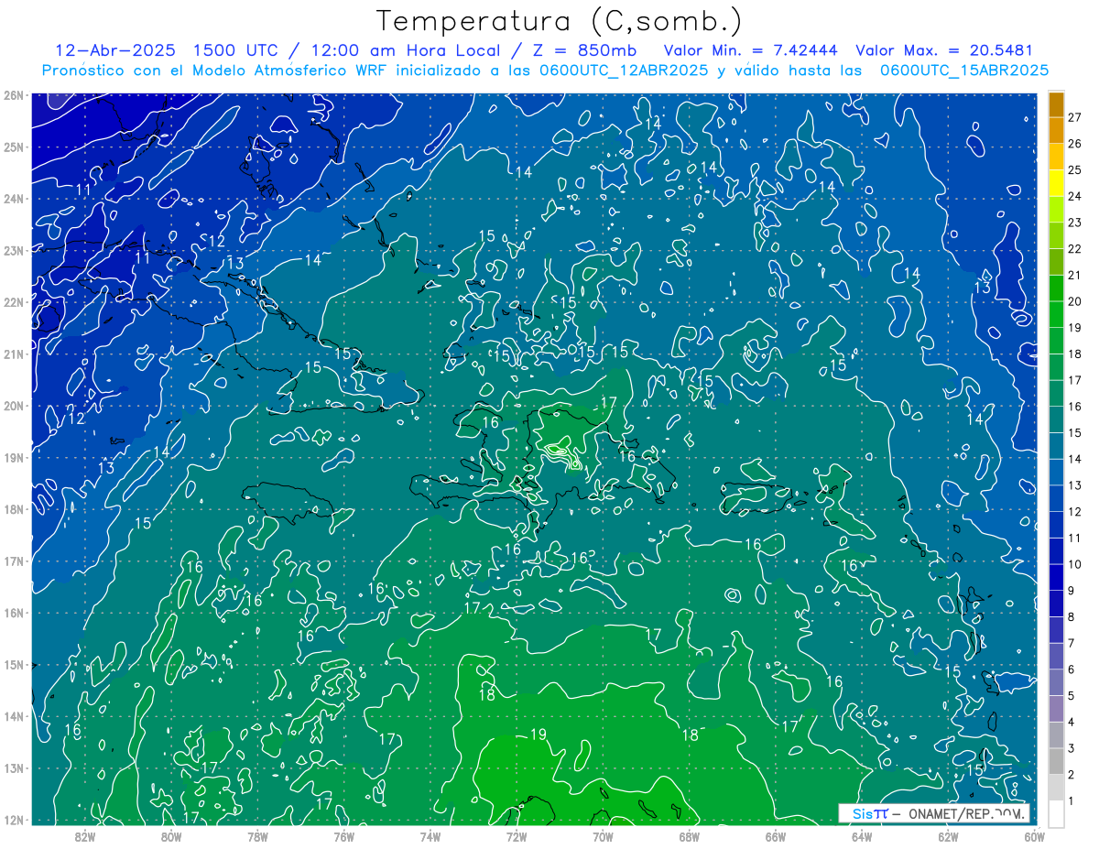Screen dimensions: 1099x849
Task: Click the green swatch between legend 19 and 20
Action: tap(1057, 314)
